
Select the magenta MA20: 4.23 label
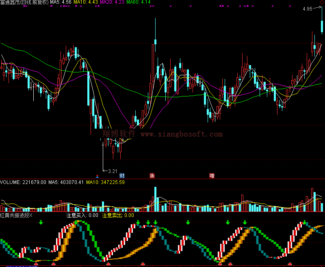point(113,2)
